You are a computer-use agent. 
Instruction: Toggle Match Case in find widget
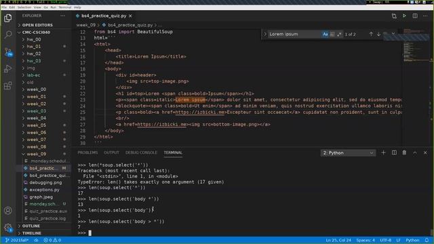(325, 34)
